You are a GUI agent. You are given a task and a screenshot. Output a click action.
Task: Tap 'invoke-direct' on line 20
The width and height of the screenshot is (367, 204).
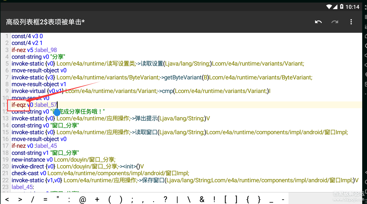[x=28, y=166]
